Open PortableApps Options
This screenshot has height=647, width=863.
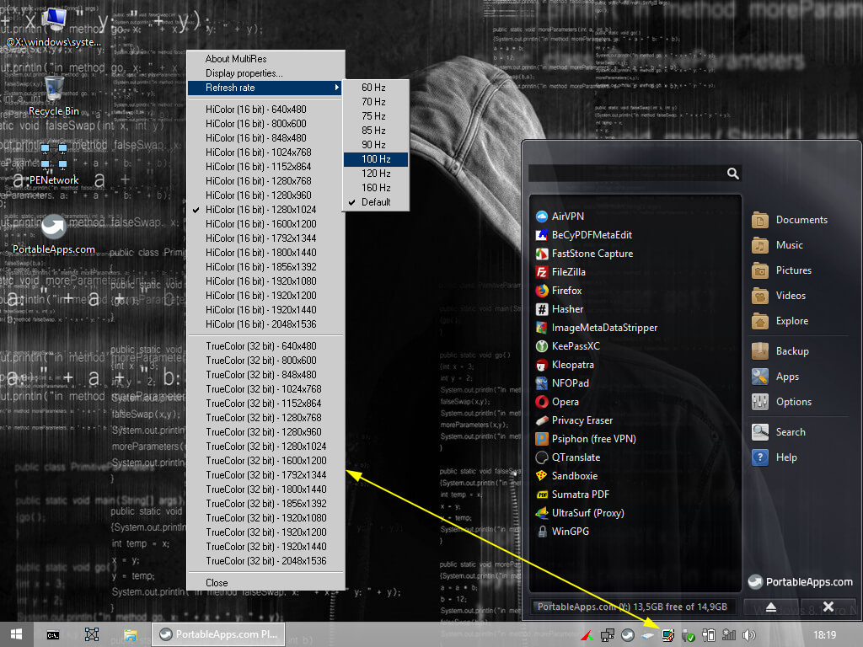(x=781, y=402)
